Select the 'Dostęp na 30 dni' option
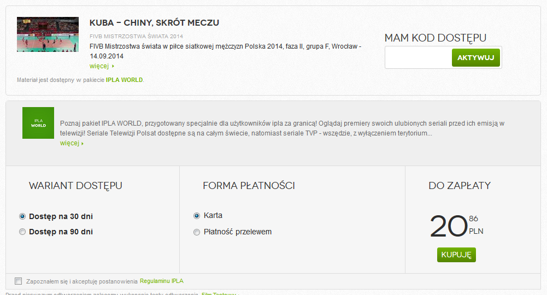This screenshot has height=295, width=547. pos(22,216)
